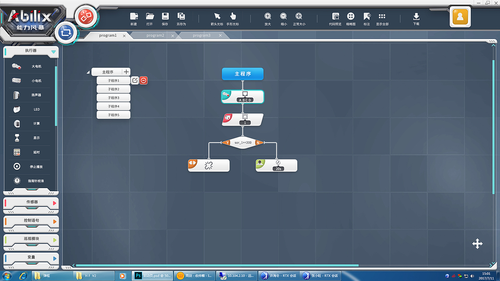Edit 子程序1 with the pencil icon
The image size is (500, 281).
point(135,80)
